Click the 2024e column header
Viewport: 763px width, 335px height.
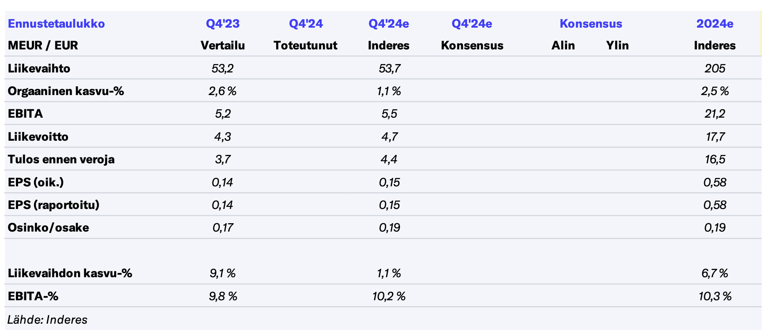tap(714, 23)
